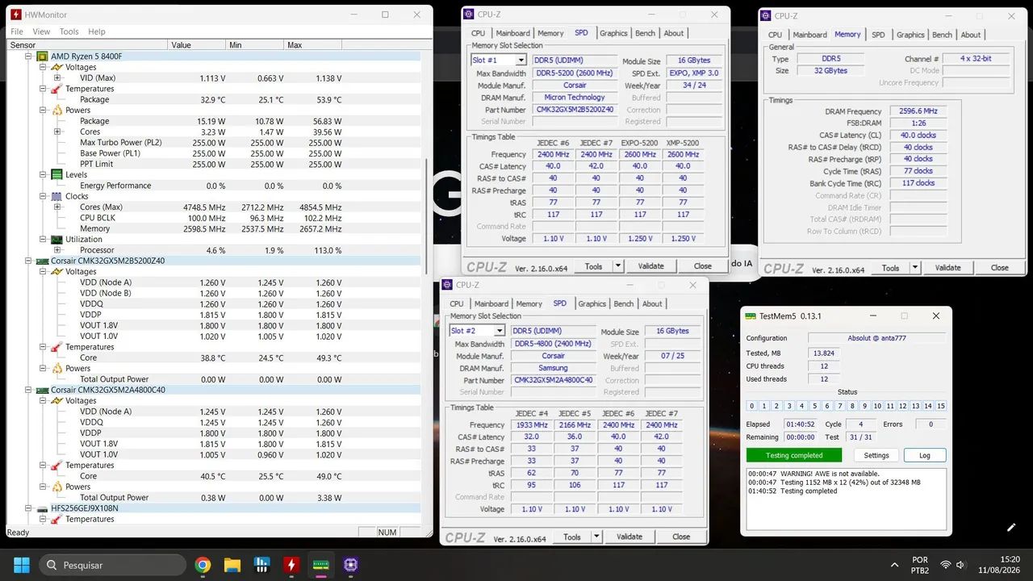Switch to Bench tab in Slot #2 CPU-Z
This screenshot has width=1033, height=581.
(624, 303)
